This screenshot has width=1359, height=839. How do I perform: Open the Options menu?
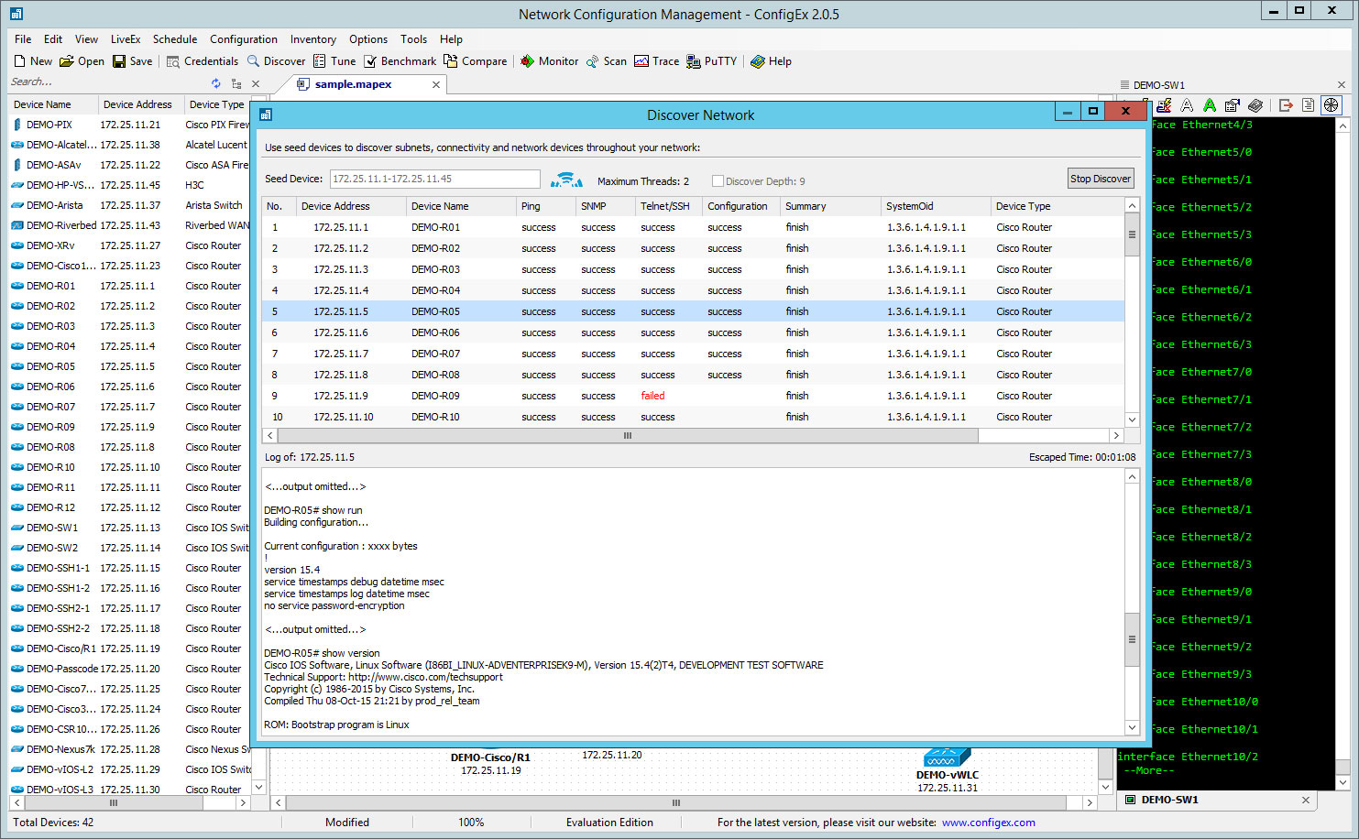[x=368, y=39]
